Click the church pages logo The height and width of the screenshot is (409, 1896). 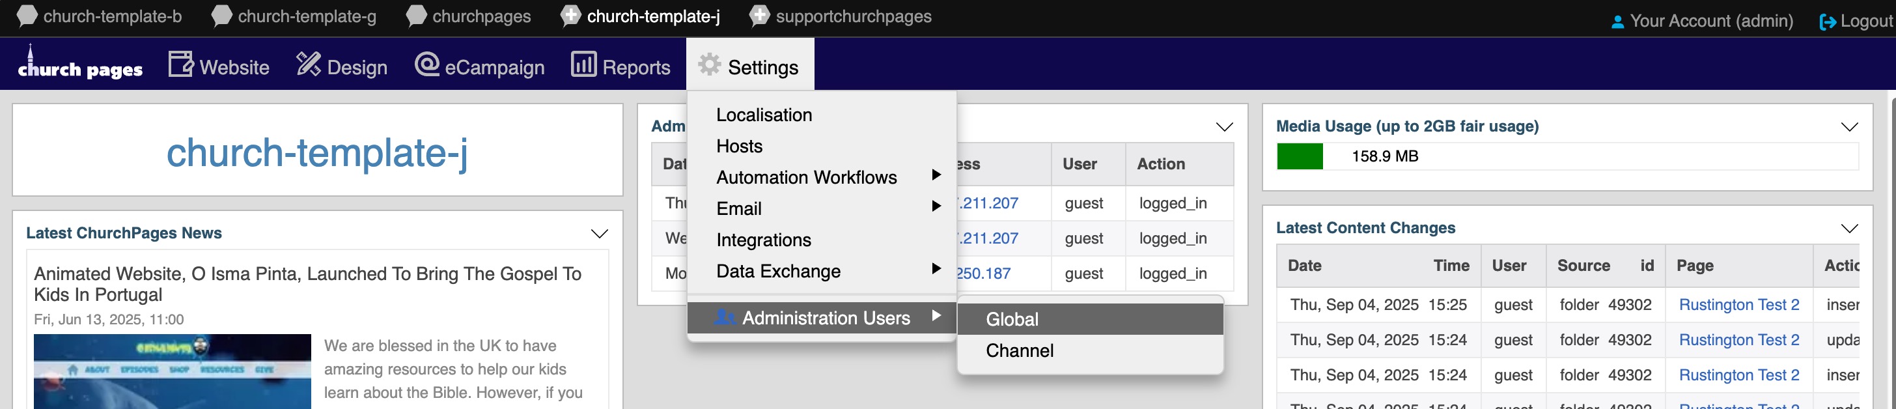click(79, 64)
